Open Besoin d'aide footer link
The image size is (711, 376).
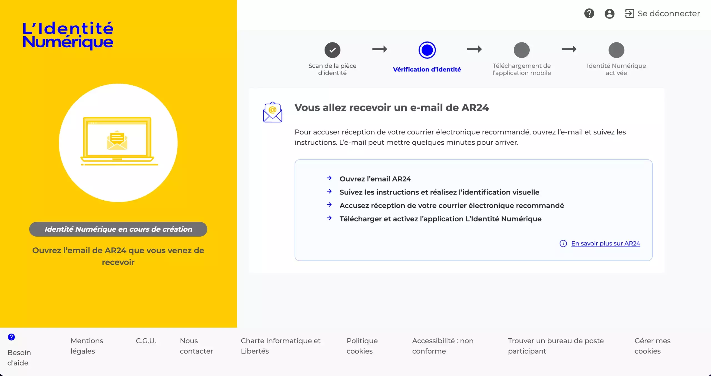pos(19,358)
